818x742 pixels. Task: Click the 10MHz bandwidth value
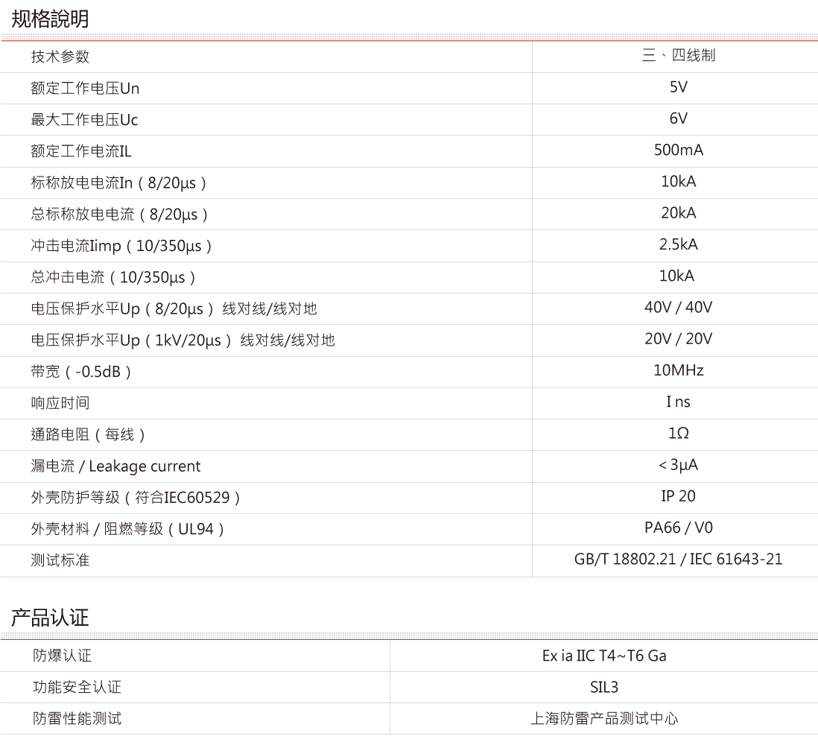tap(678, 370)
